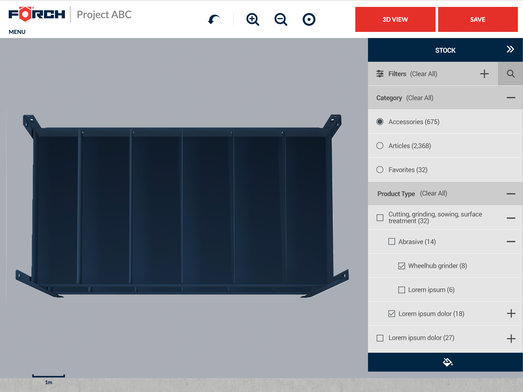Expand Lorem ipsum dolor (27) with the plus icon
Viewport: 523px width, 392px height.
(511, 338)
